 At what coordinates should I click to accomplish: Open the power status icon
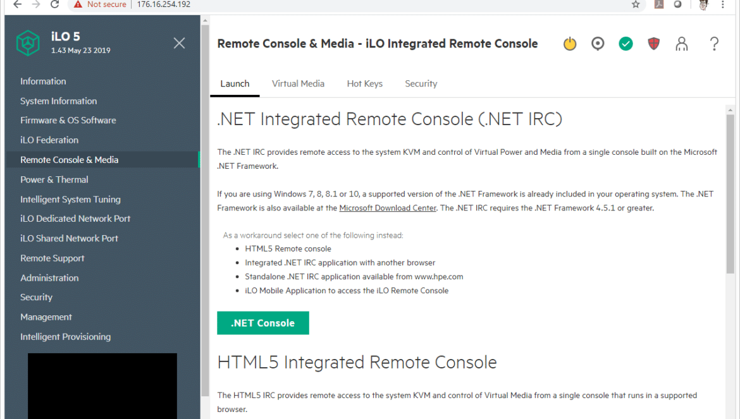(x=570, y=44)
